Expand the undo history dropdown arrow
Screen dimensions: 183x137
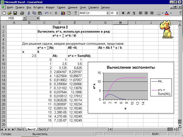click(51, 13)
